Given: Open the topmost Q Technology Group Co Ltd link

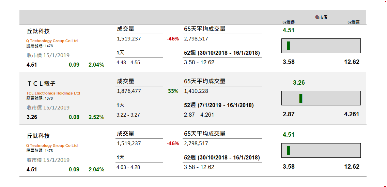Looking at the screenshot, I should tap(52, 41).
